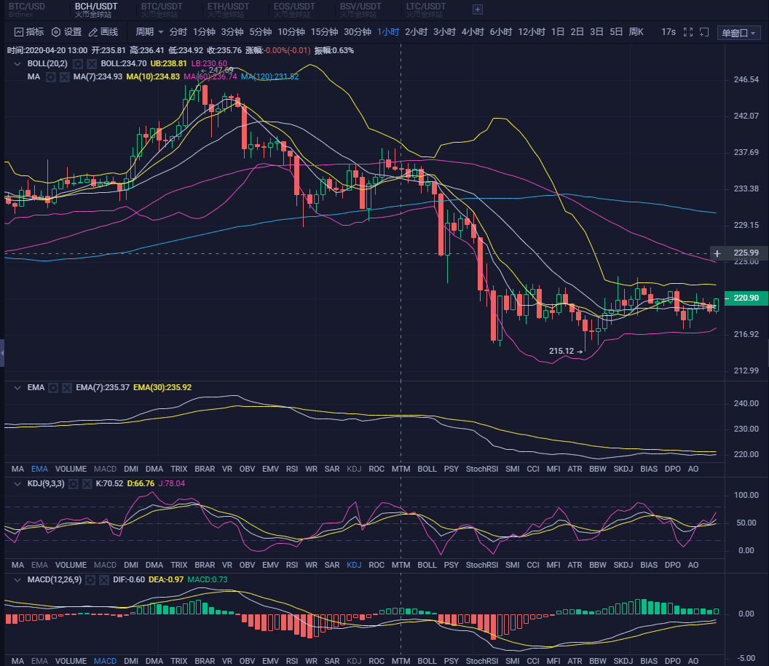Screen dimensions: 769x666
Task: Expand the 周期 period dropdown
Action: 149,32
